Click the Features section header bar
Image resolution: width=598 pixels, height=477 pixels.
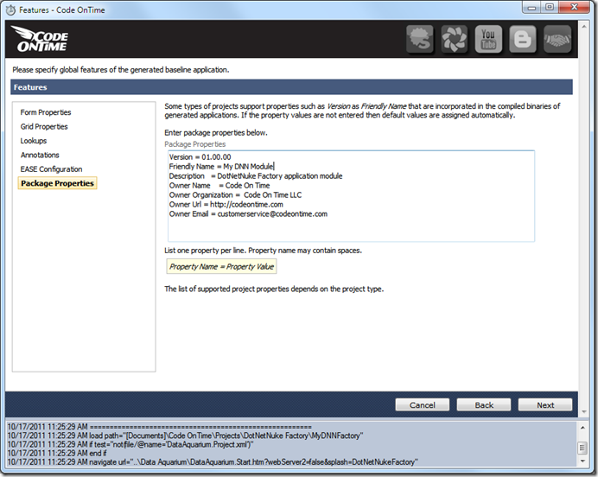(291, 87)
